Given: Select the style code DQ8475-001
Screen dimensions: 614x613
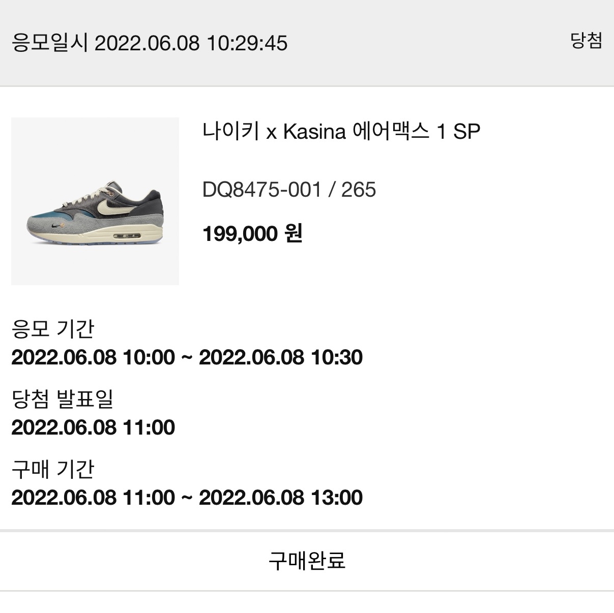Looking at the screenshot, I should coord(261,190).
